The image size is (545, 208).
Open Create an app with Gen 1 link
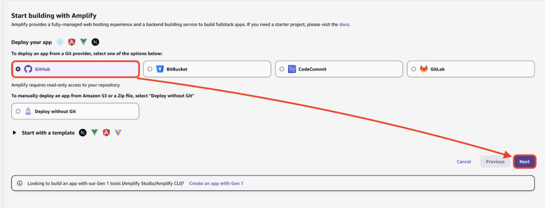[216, 183]
